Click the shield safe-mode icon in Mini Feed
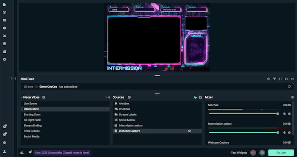Viewport: 297px width, 157px height. pos(269,79)
